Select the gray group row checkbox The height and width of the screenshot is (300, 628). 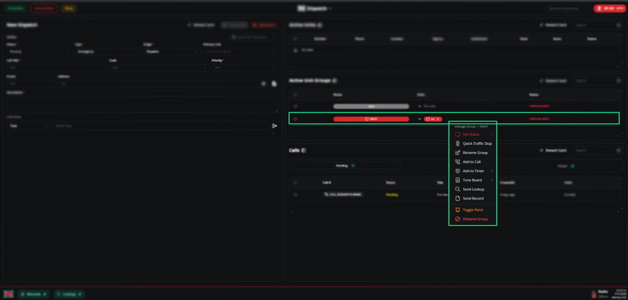(x=295, y=106)
